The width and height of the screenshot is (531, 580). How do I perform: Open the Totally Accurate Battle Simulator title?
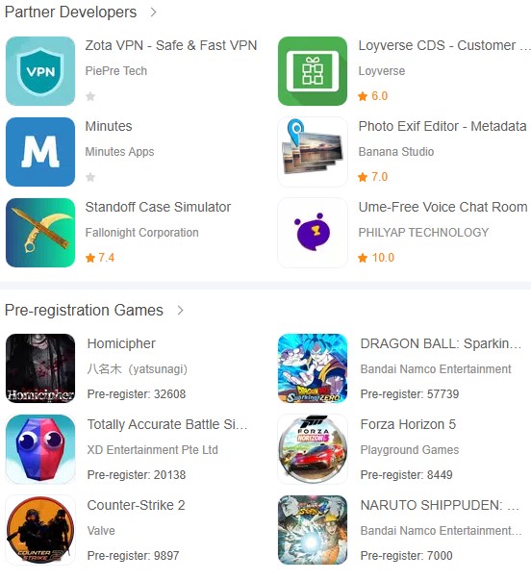click(167, 424)
